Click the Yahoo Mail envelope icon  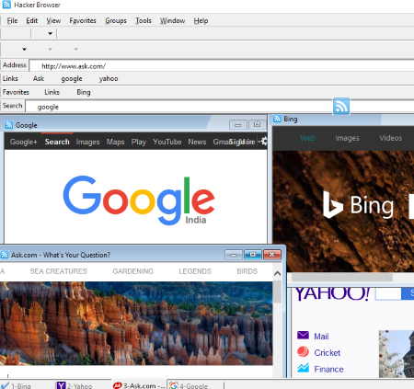pos(303,335)
